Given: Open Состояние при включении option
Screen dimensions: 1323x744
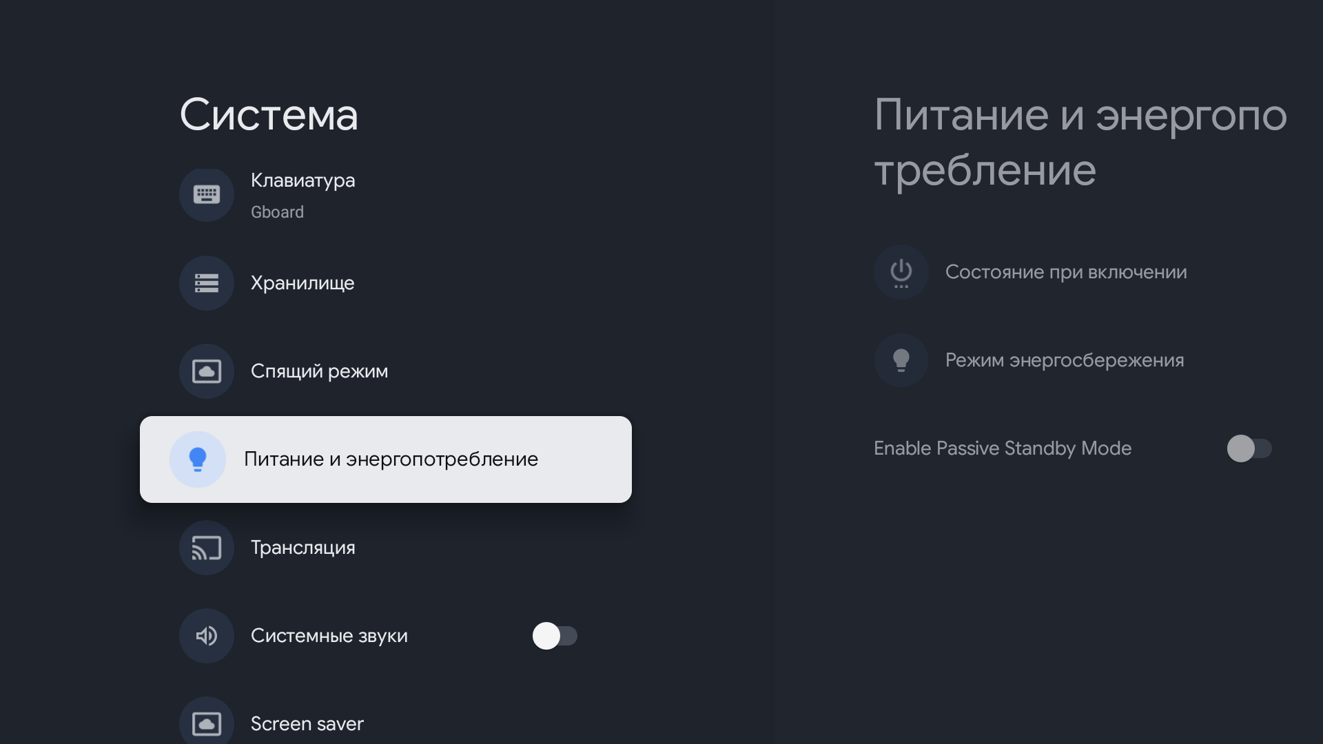Looking at the screenshot, I should [1065, 272].
